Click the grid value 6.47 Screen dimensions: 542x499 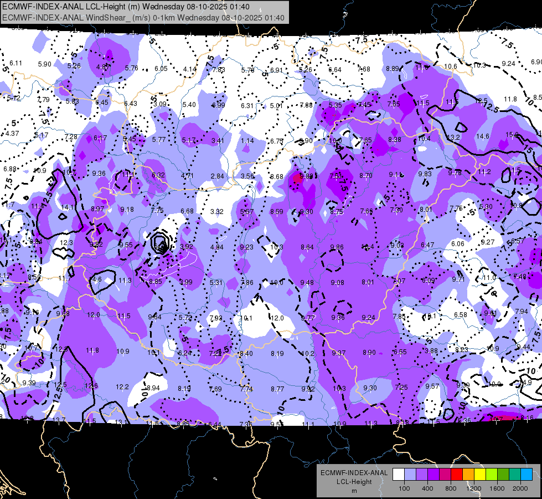[427, 245]
